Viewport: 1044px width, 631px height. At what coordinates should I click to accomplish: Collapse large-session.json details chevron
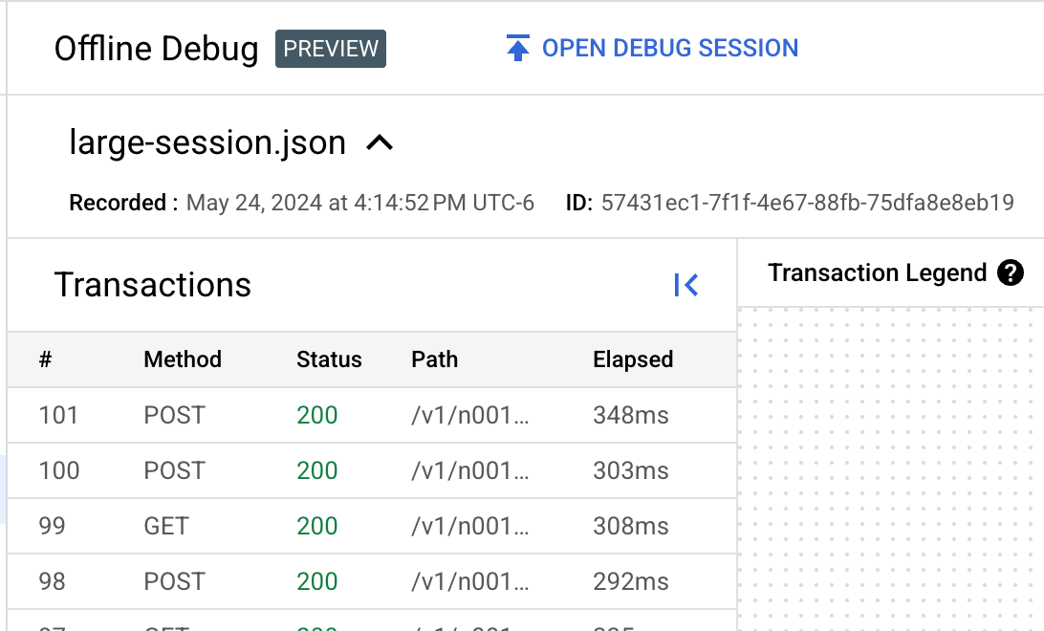pos(380,143)
